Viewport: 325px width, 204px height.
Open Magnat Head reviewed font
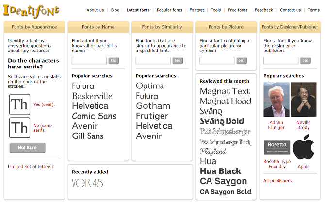point(226,102)
